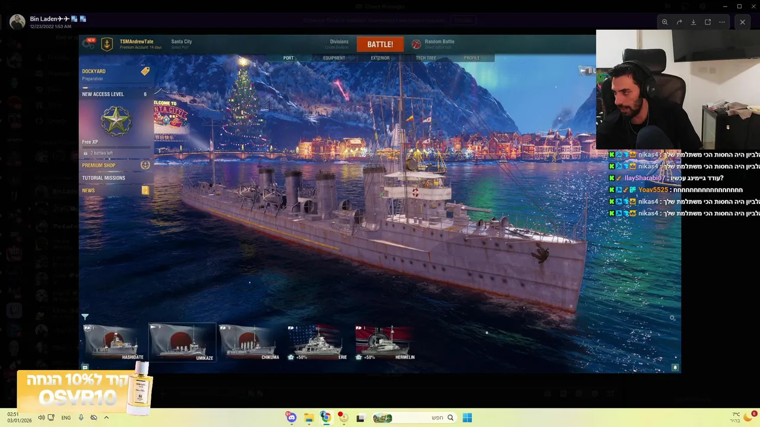Screen dimensions: 760x427
Task: Click Hermelin +50% bonus star icon
Action: pos(359,358)
